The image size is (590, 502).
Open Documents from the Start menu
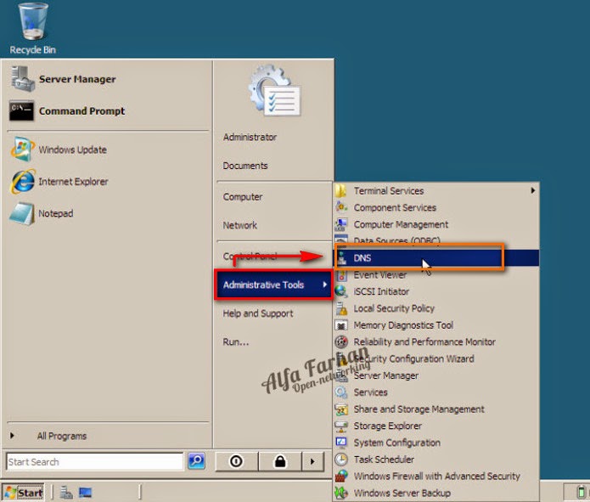pyautogui.click(x=245, y=166)
